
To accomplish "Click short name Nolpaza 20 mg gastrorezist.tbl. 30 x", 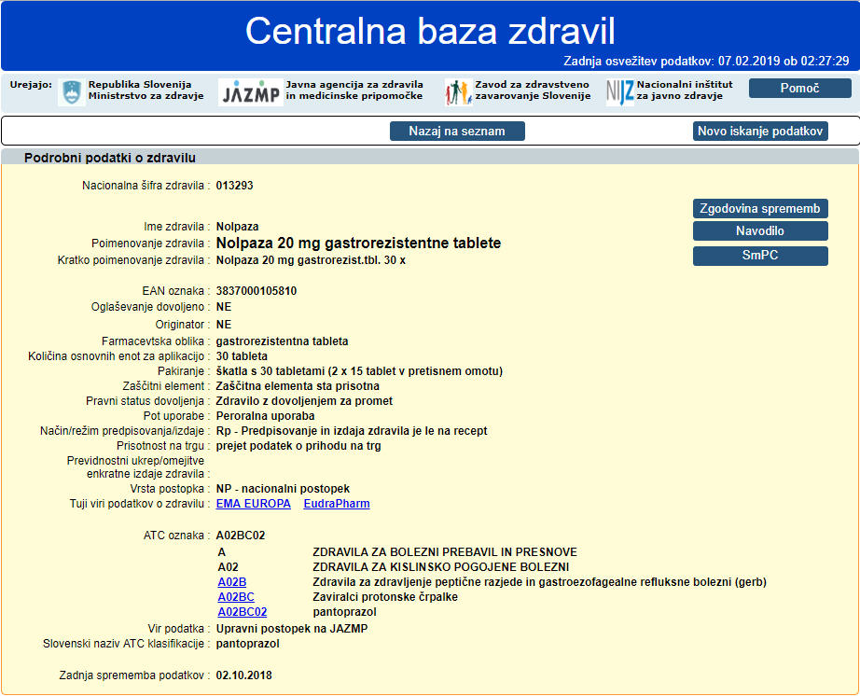I will [x=311, y=260].
